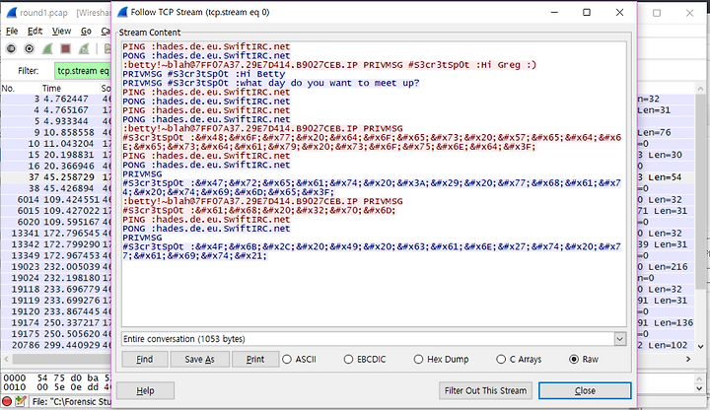Click the capture interfaces list icon in Wireshark toolbar
Screen dimensions: 710x410
[11, 48]
